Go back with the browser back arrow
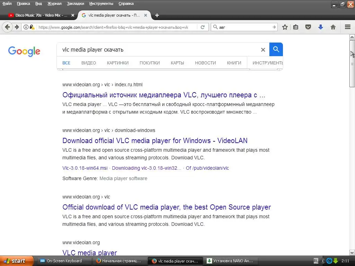Image resolution: width=355 pixels, height=266 pixels. [x=7, y=27]
